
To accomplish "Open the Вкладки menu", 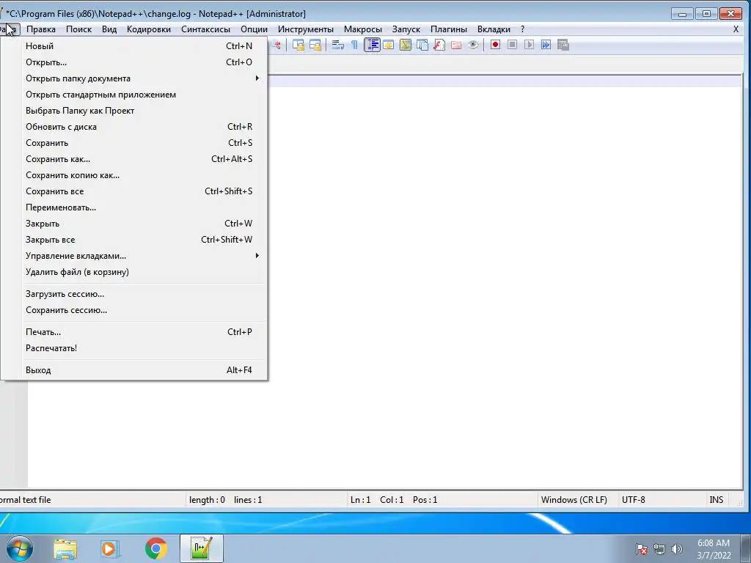I will (494, 29).
